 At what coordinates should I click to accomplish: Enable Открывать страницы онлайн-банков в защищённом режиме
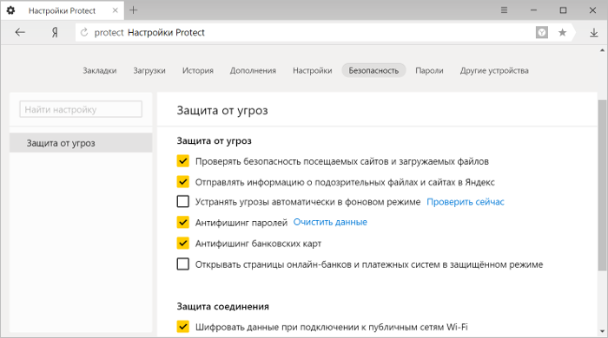point(183,264)
